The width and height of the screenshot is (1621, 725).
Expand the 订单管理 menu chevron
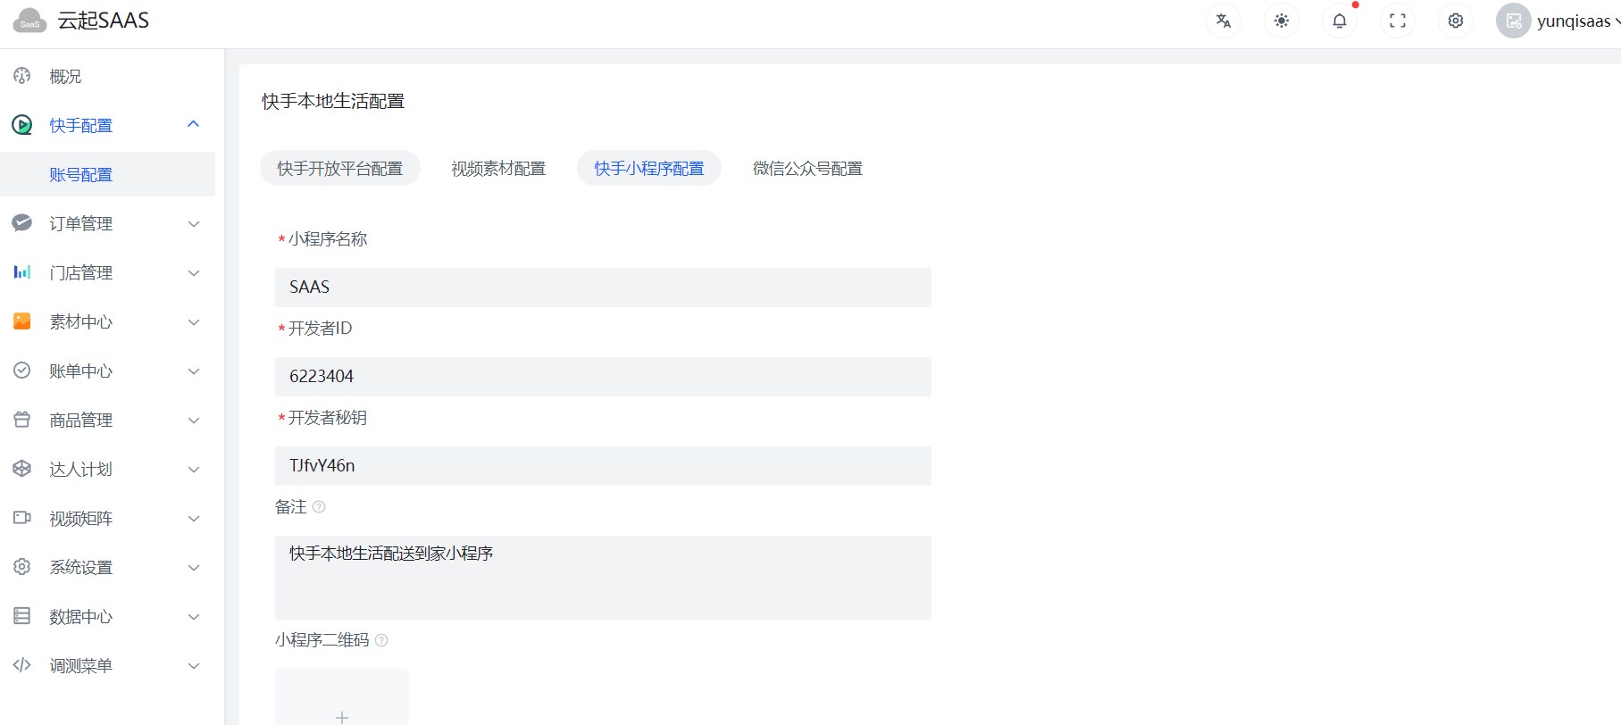point(194,224)
